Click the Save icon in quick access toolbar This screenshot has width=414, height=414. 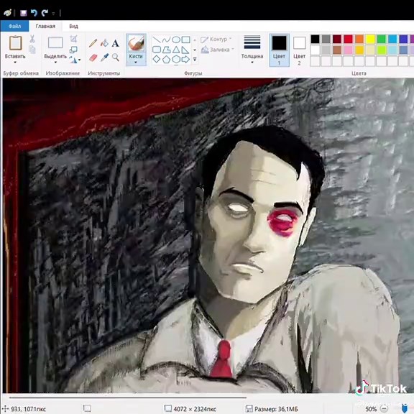click(24, 13)
